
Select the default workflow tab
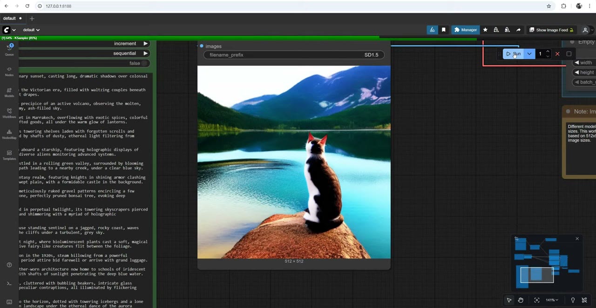pos(13,18)
